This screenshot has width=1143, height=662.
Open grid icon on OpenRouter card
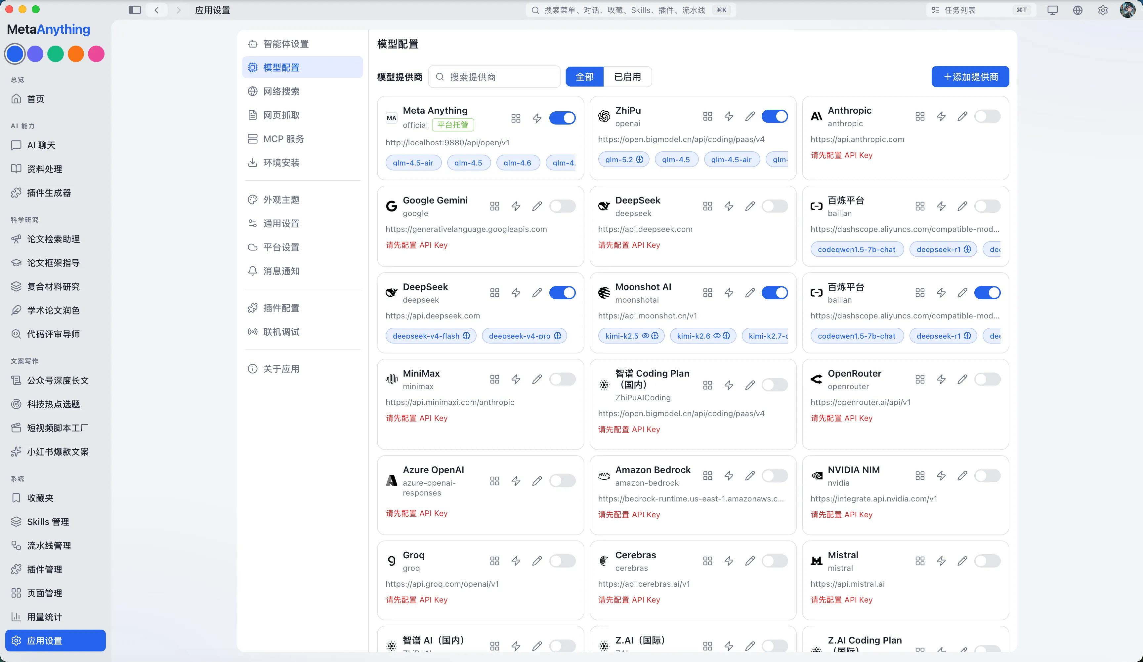pyautogui.click(x=920, y=379)
